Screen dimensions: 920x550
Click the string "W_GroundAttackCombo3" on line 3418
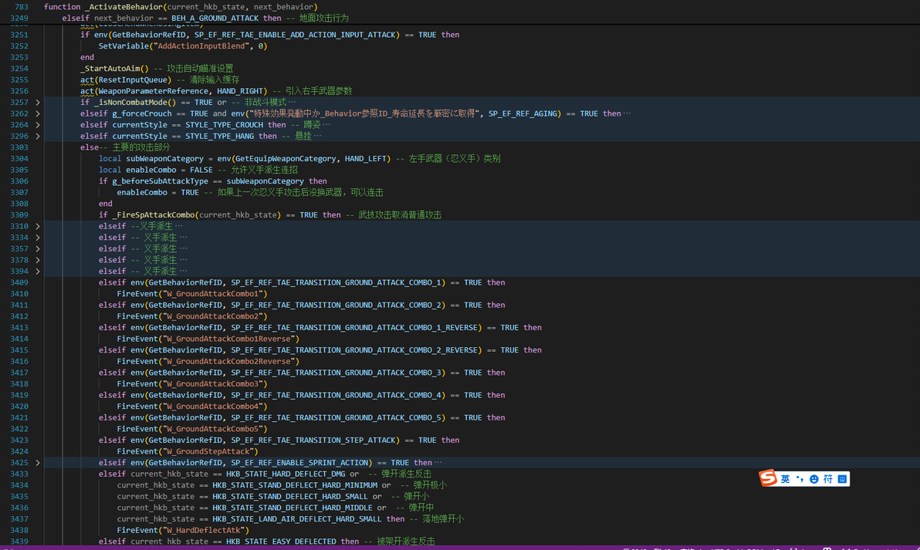215,384
